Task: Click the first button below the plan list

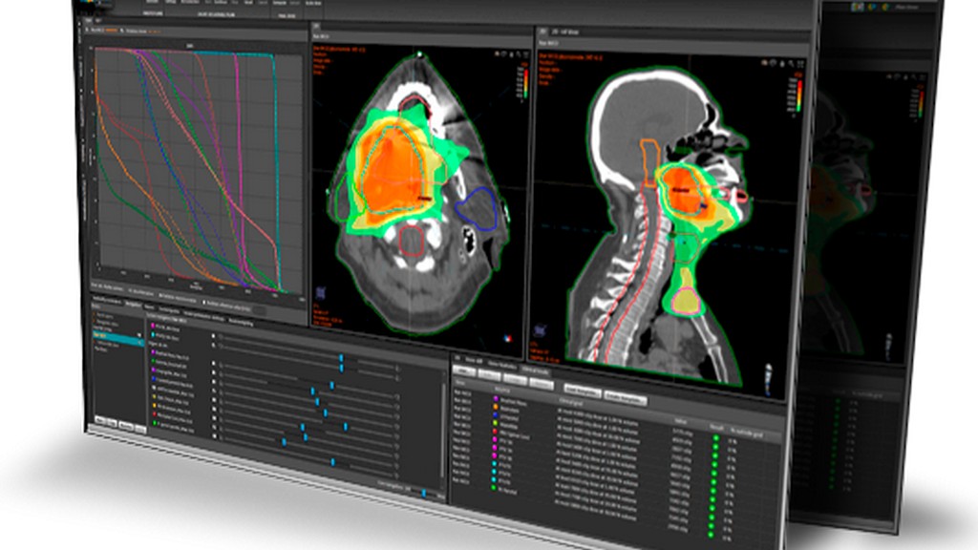Action: (x=99, y=420)
